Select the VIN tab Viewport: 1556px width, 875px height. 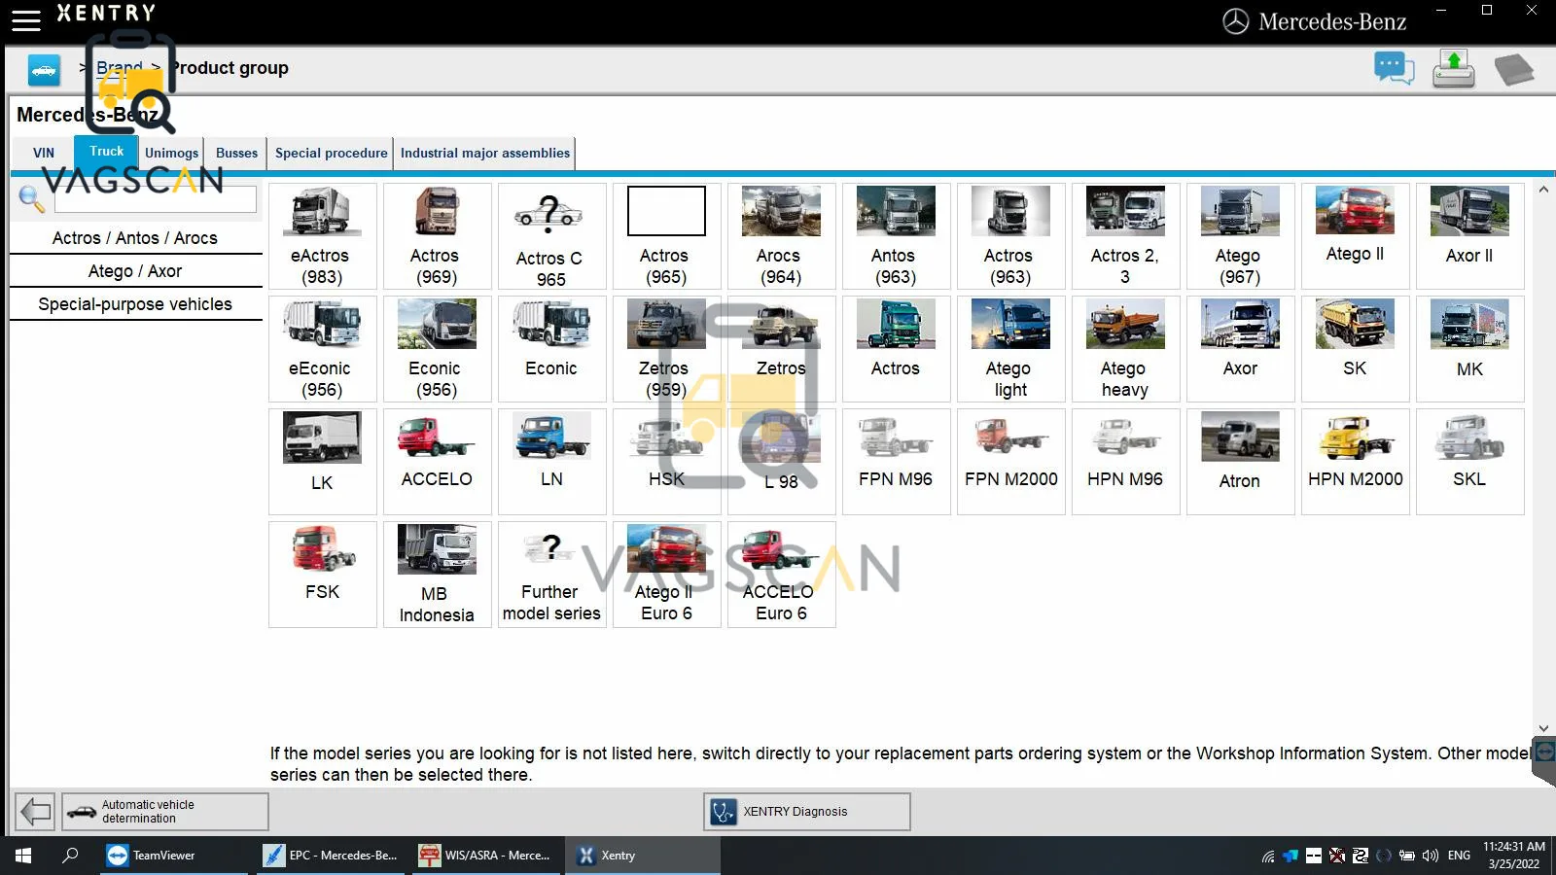(x=44, y=153)
